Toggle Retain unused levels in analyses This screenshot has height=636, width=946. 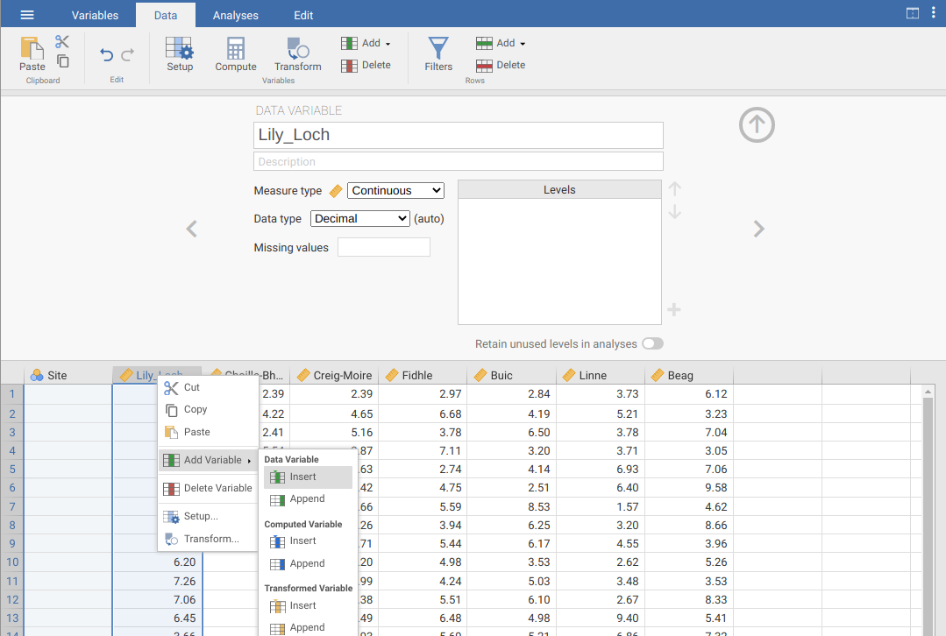[652, 344]
